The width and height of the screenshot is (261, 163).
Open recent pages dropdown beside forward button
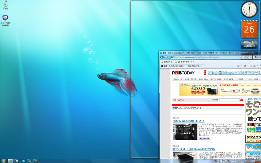pos(169,57)
